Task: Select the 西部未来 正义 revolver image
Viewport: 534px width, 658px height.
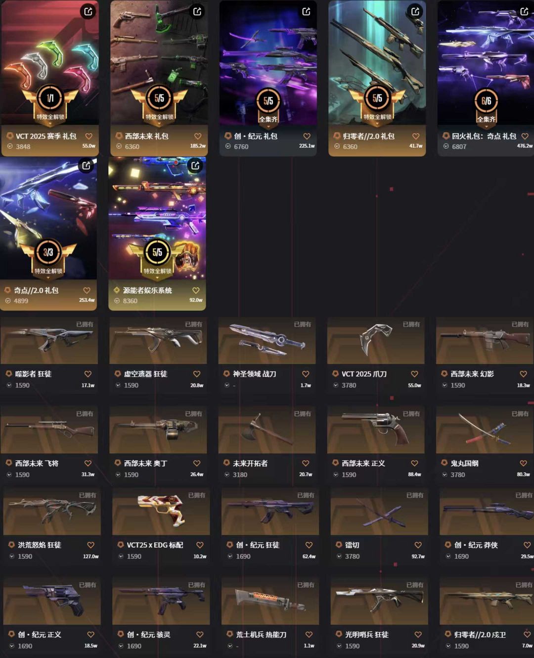Action: (376, 430)
